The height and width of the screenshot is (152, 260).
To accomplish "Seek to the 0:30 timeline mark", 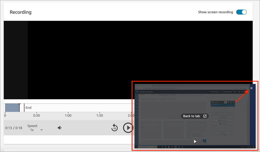I will [x=36, y=115].
